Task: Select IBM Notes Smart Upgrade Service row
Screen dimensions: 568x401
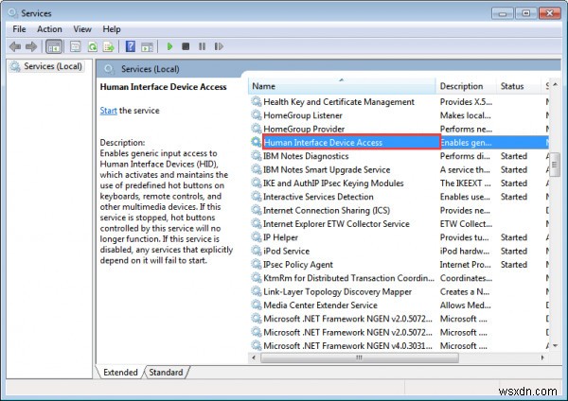Action: point(399,169)
